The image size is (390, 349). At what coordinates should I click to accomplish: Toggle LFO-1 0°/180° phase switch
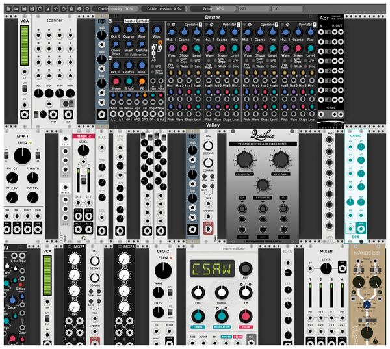(x=38, y=155)
